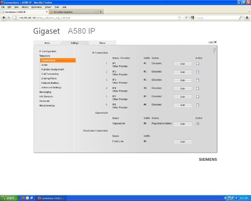Viewport: 251px width, 201px height.
Task: Click the Google search engine icon
Action: (x=192, y=18)
